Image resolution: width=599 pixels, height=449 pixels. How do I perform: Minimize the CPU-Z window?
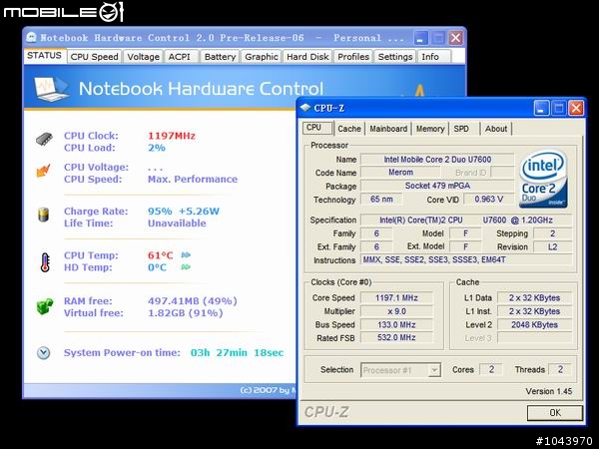541,109
